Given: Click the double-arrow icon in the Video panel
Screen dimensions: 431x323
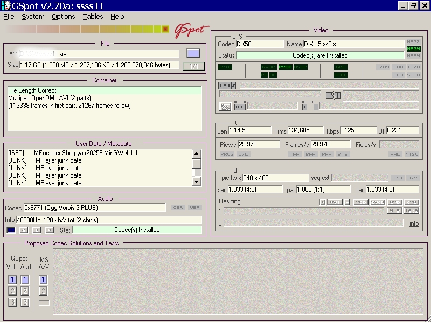Looking at the screenshot, I should pos(333,95).
